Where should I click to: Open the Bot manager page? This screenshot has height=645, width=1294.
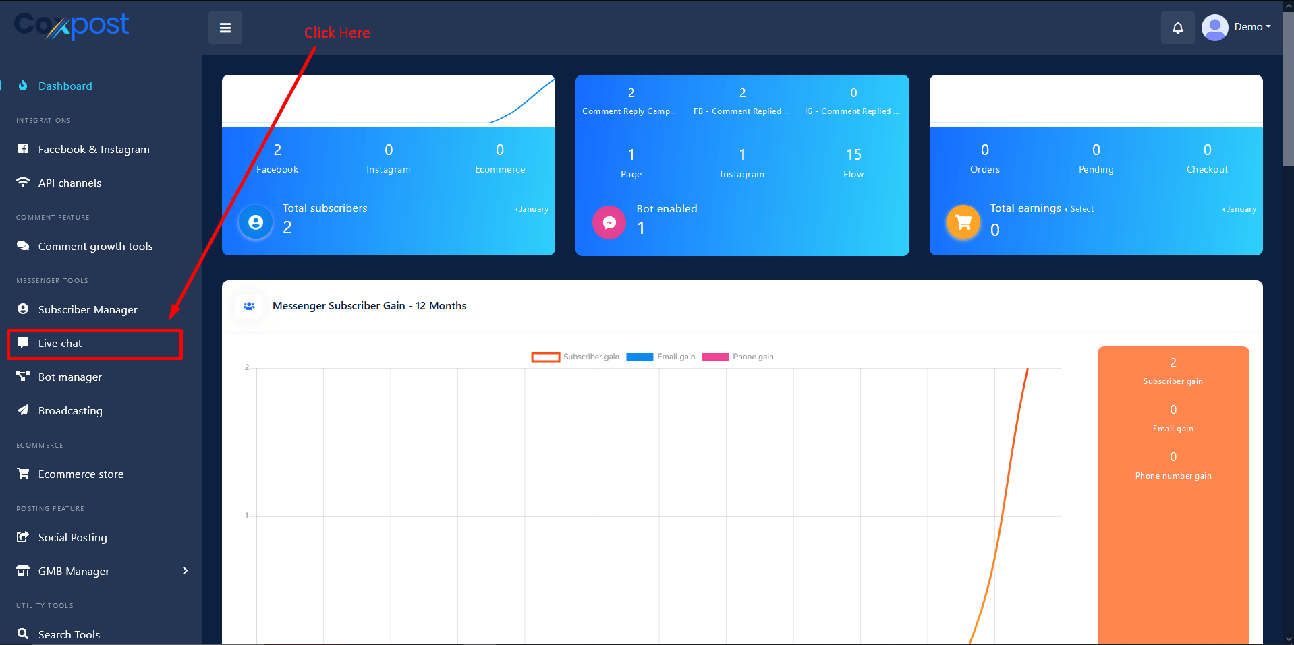click(x=70, y=377)
